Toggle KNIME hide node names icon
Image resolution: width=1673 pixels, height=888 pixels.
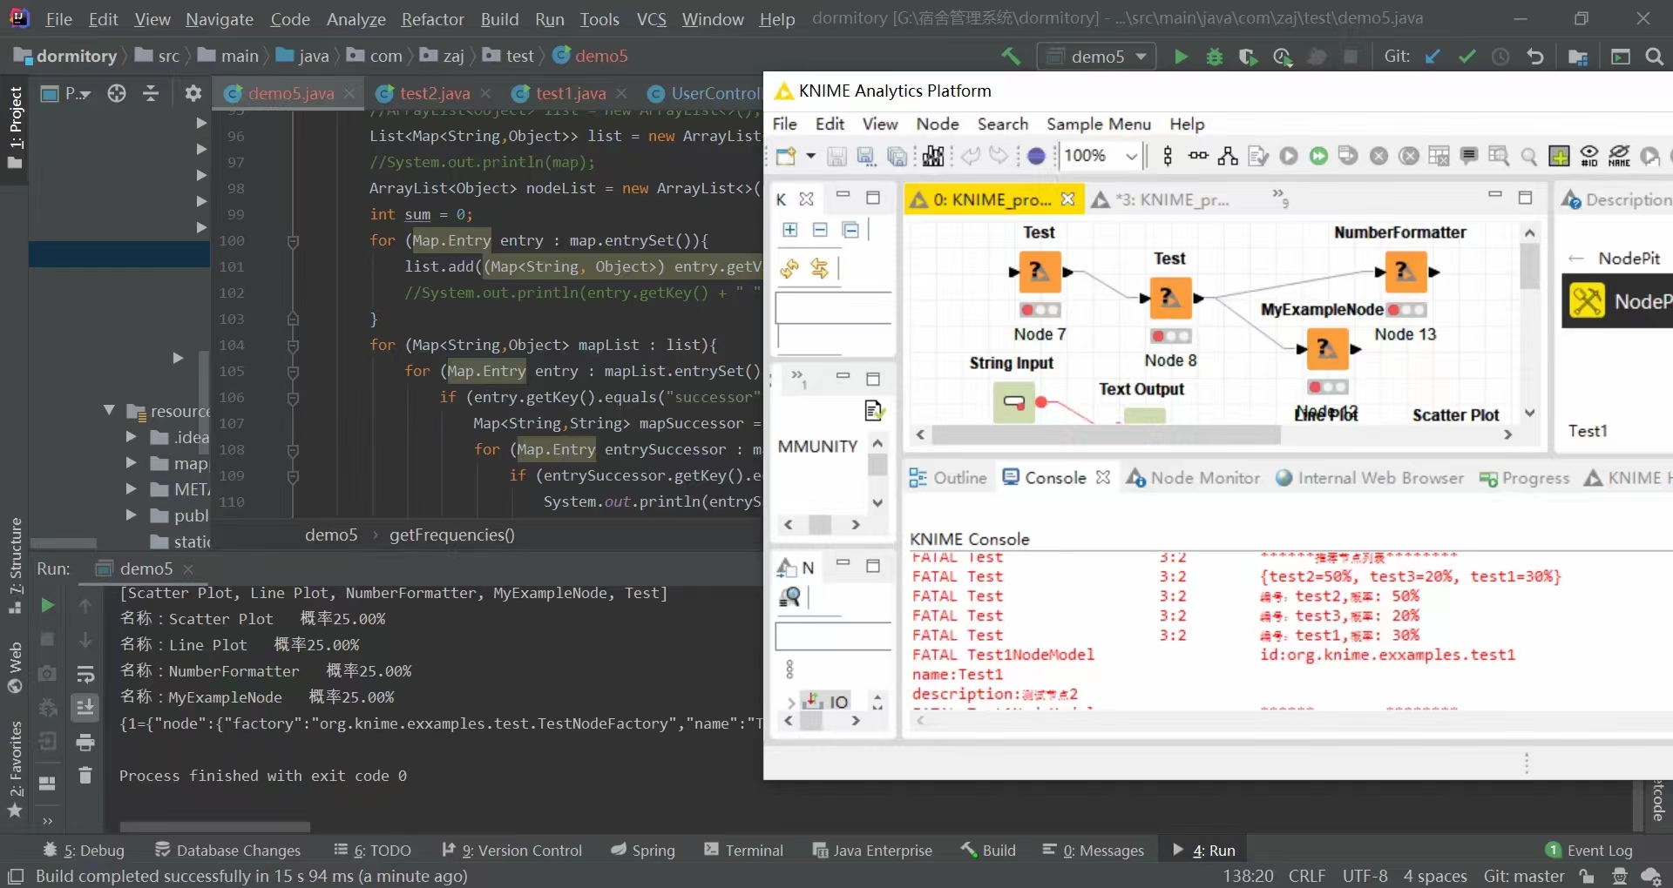click(1620, 156)
